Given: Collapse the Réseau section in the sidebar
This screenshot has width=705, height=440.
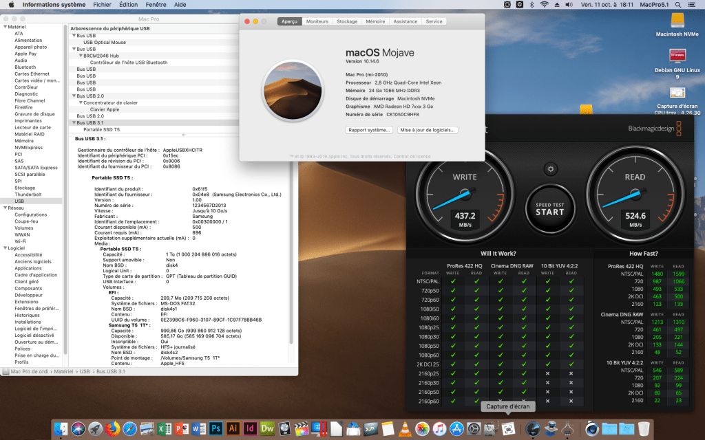Looking at the screenshot, I should point(5,208).
